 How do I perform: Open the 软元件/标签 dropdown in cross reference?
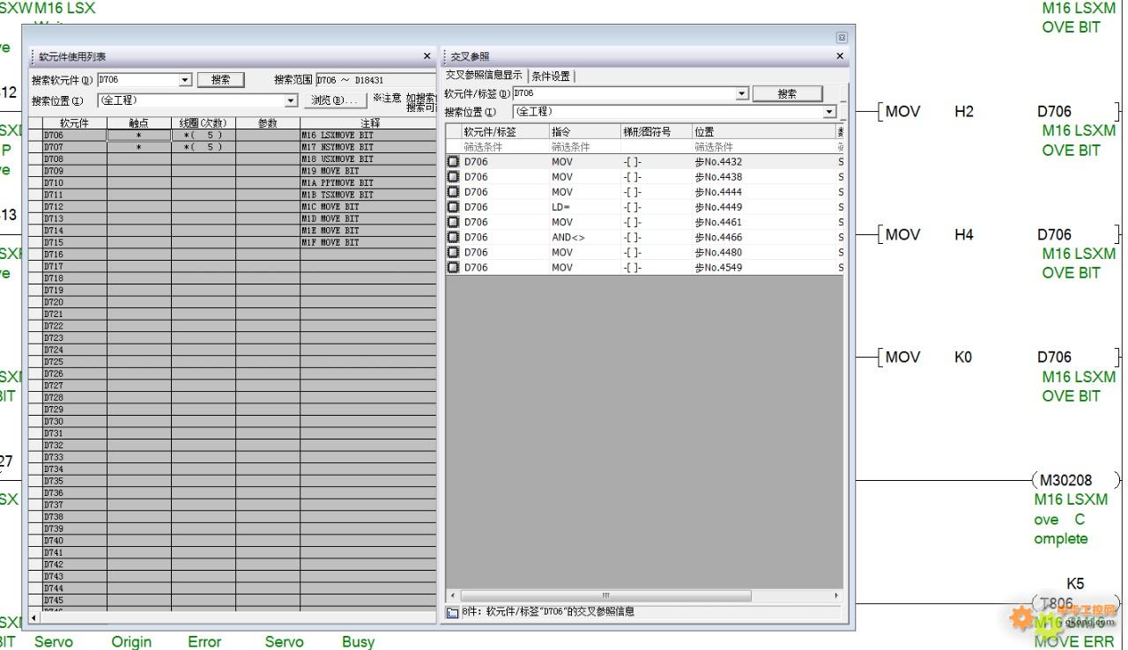743,93
